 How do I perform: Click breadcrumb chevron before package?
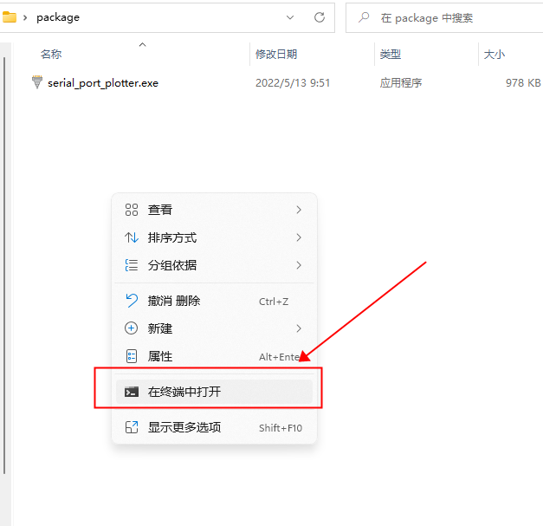pyautogui.click(x=25, y=17)
